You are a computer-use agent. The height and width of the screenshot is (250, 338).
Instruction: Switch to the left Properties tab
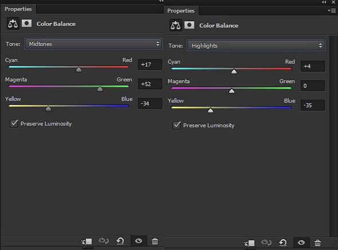pyautogui.click(x=18, y=9)
